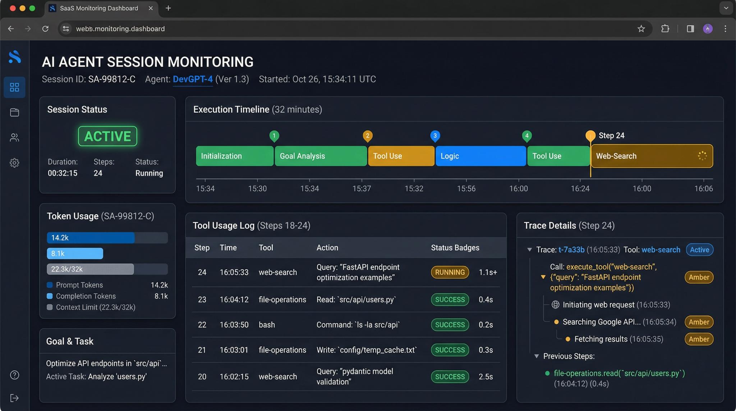This screenshot has height=411, width=736.
Task: Click the Prompt Tokens 14.2k usage bar
Action: [91, 238]
